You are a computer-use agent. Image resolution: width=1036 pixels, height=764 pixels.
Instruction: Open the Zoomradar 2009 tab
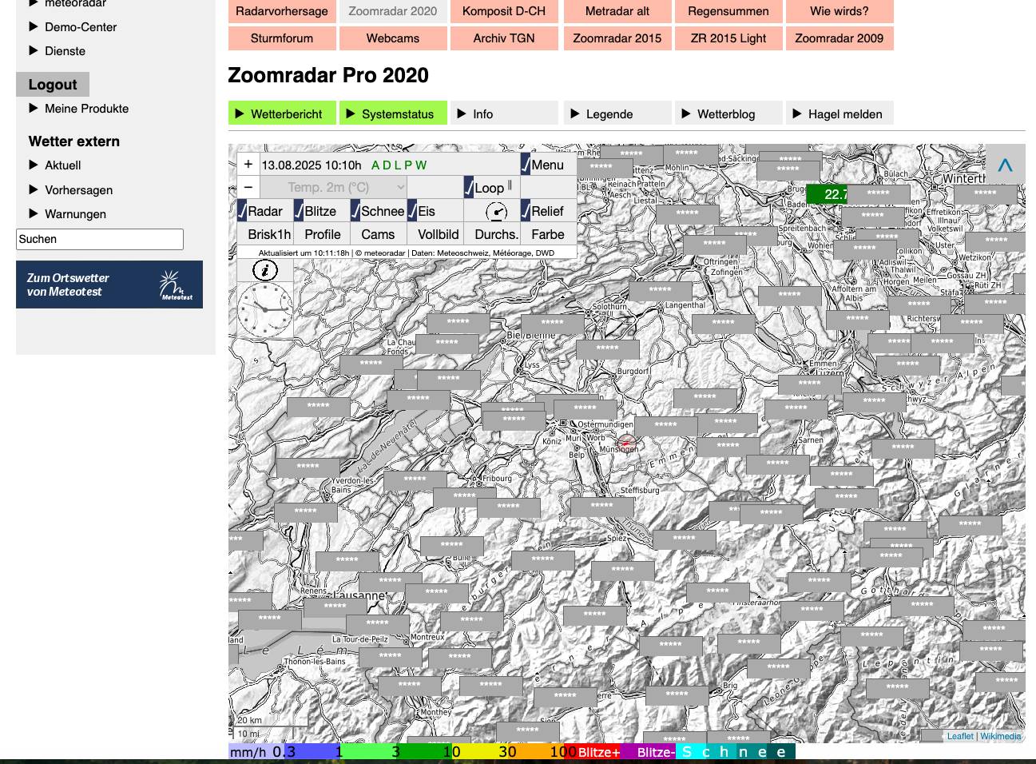pos(840,38)
